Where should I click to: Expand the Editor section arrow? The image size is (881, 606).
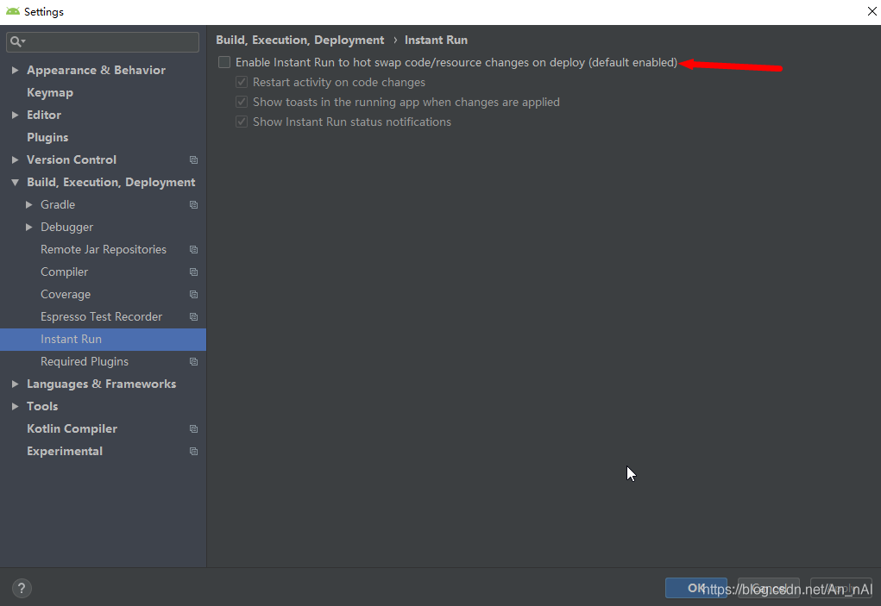(16, 115)
